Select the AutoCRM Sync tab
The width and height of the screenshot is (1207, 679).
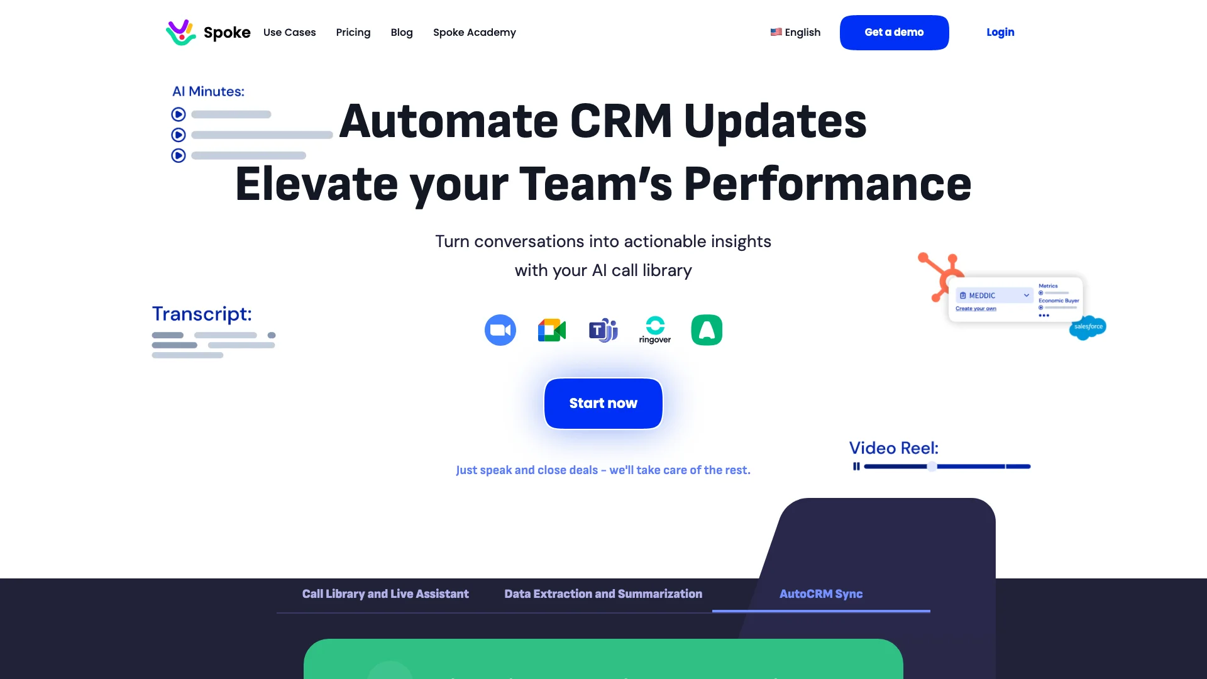(x=820, y=594)
